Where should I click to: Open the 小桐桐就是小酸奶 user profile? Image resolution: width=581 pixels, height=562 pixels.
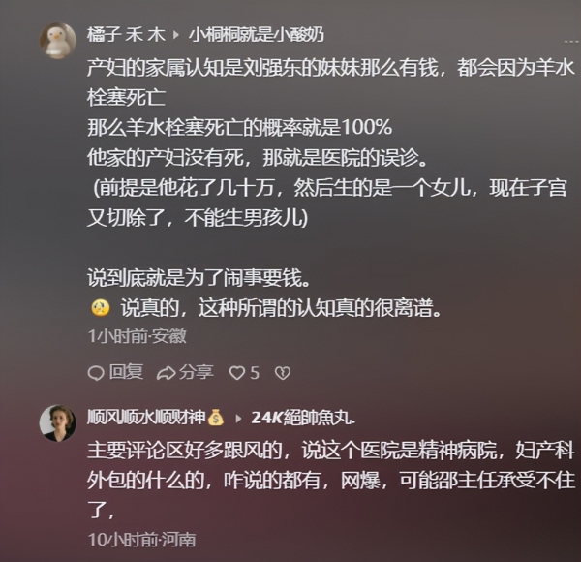click(257, 35)
